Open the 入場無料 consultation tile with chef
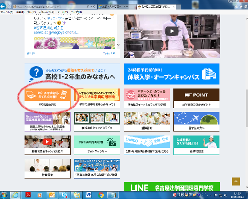Image resolution: width=248 pixels, height=200 pixels. click(196, 145)
